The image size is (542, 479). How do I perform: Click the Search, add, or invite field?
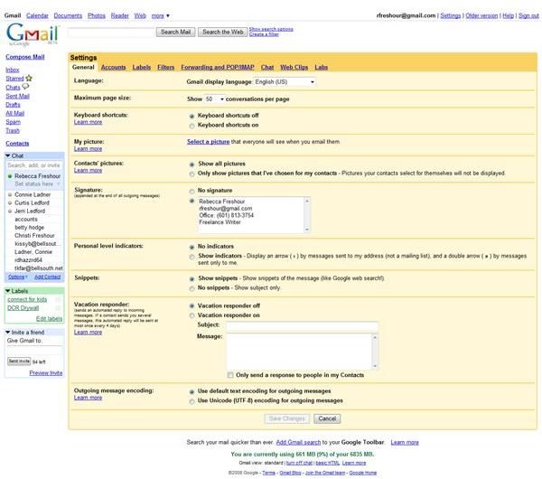point(34,165)
